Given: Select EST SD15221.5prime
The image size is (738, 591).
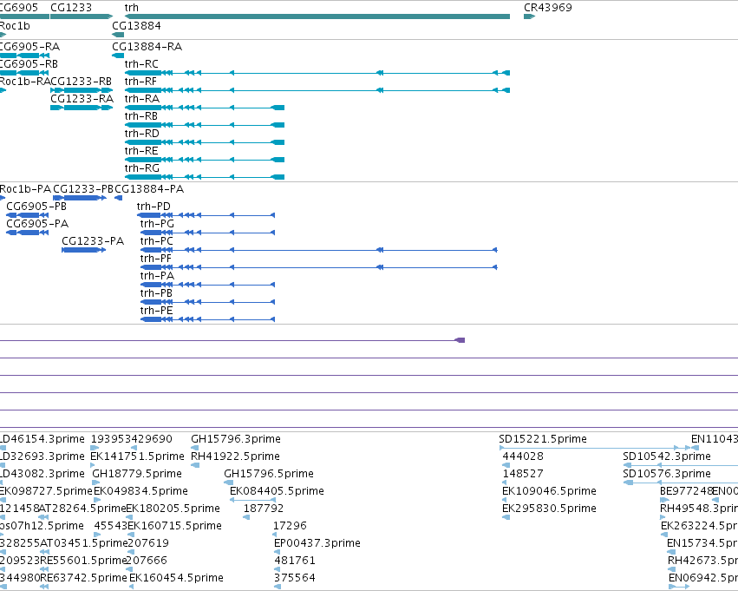Looking at the screenshot, I should click(543, 439).
